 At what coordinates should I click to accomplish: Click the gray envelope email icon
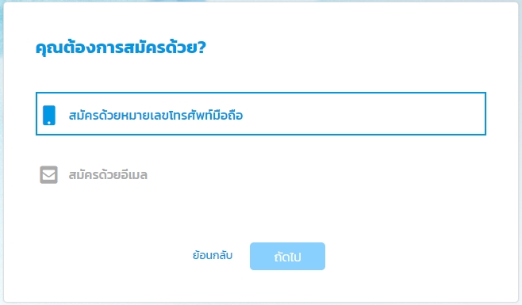(x=48, y=174)
